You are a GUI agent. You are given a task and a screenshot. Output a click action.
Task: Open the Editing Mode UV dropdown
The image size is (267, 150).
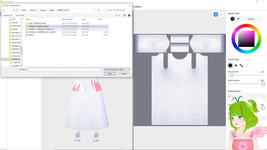[x=247, y=96]
